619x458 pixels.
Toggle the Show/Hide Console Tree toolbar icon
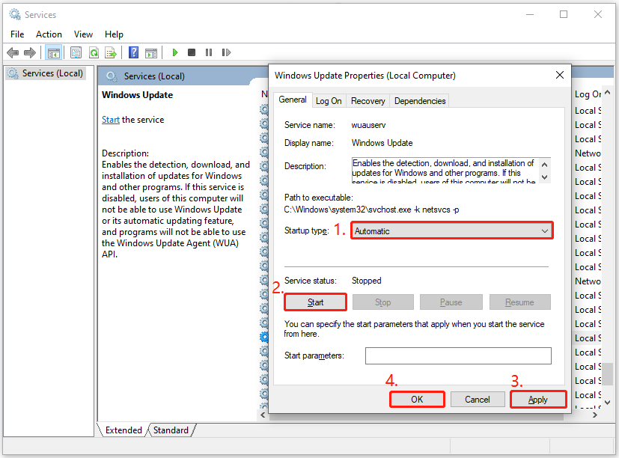[x=54, y=52]
